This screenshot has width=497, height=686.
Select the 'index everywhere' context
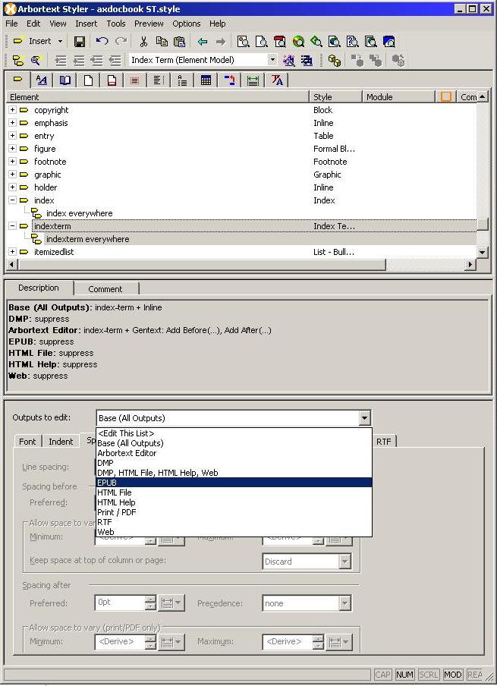79,213
